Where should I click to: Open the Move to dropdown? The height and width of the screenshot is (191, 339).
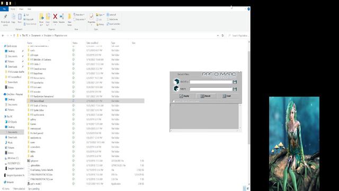click(41, 25)
